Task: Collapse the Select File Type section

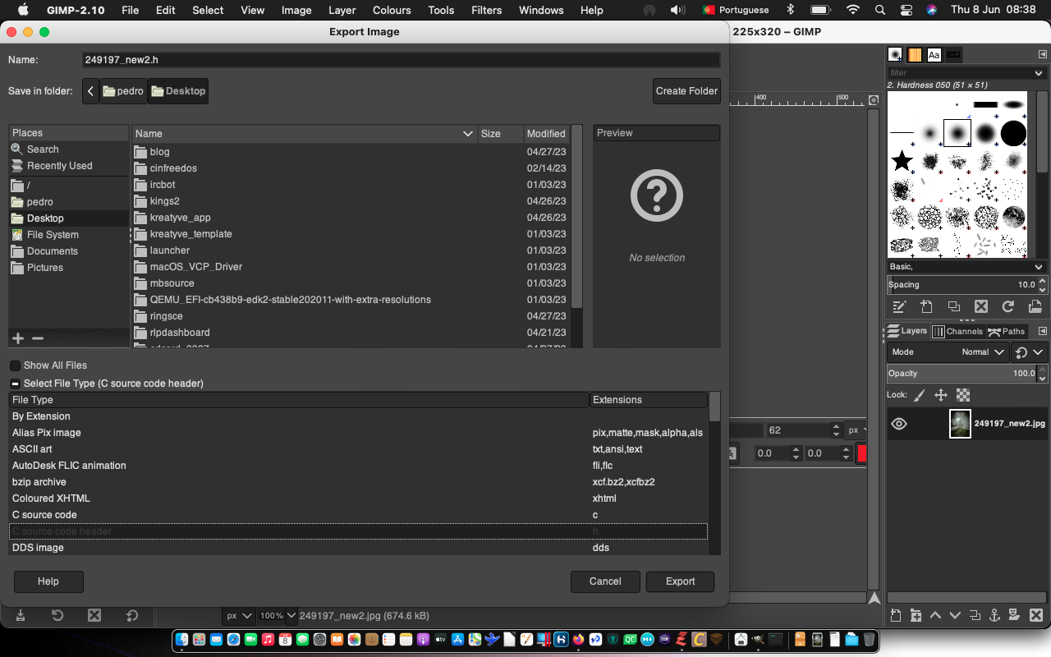Action: tap(14, 383)
